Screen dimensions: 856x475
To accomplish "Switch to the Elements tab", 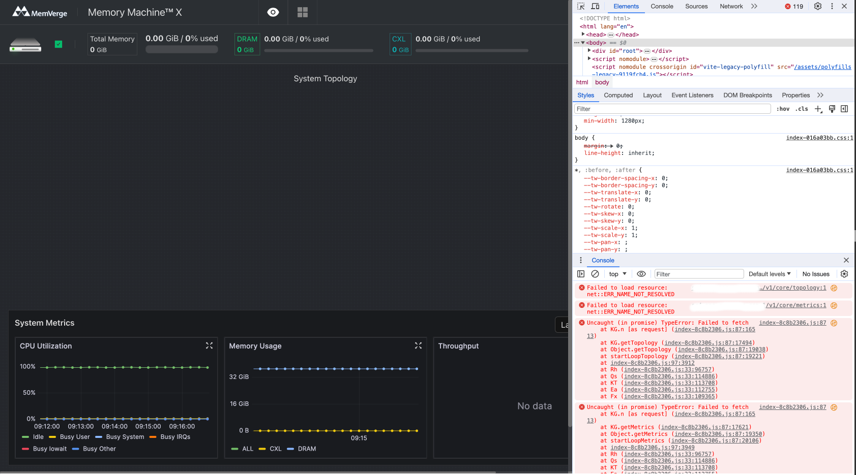I will (x=626, y=6).
